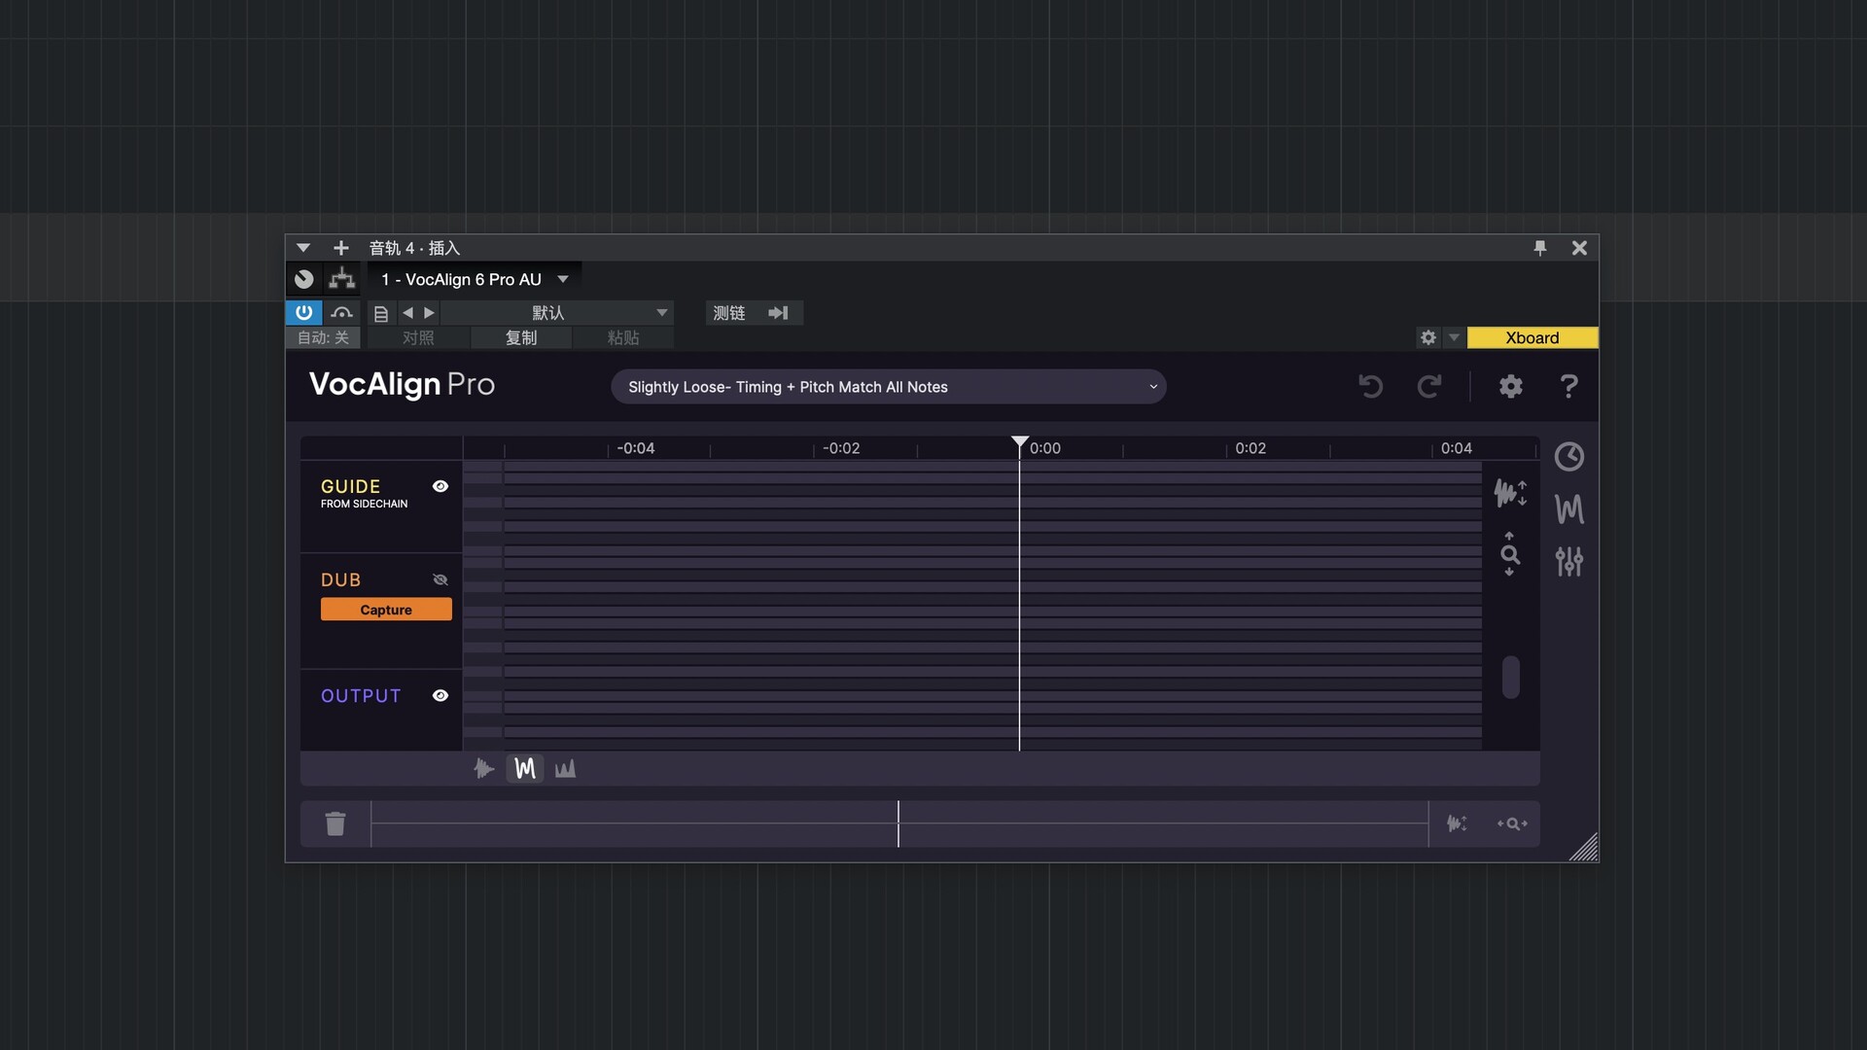Open the pitch panel squiggle icon

[1568, 508]
